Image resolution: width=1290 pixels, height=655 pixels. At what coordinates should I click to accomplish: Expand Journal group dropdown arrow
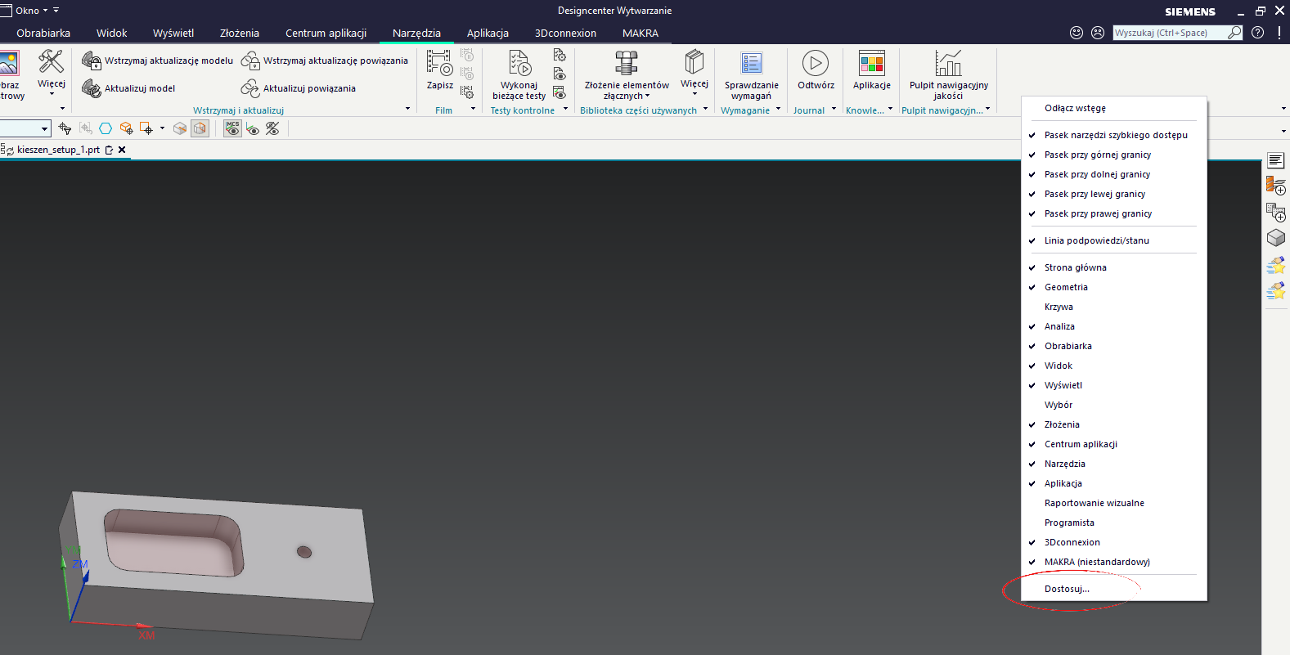point(834,109)
